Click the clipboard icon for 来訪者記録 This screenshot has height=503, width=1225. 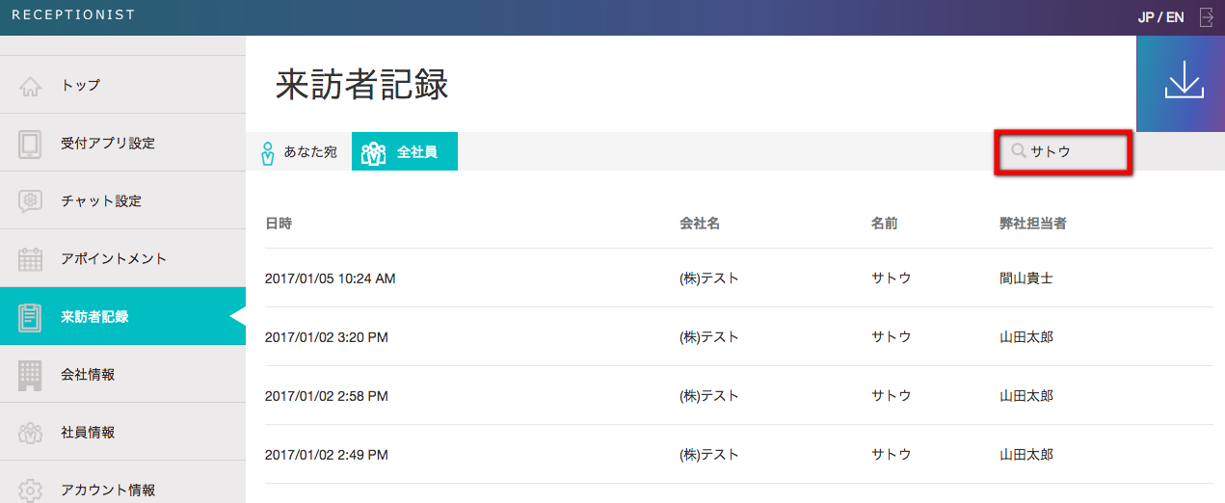tap(30, 317)
